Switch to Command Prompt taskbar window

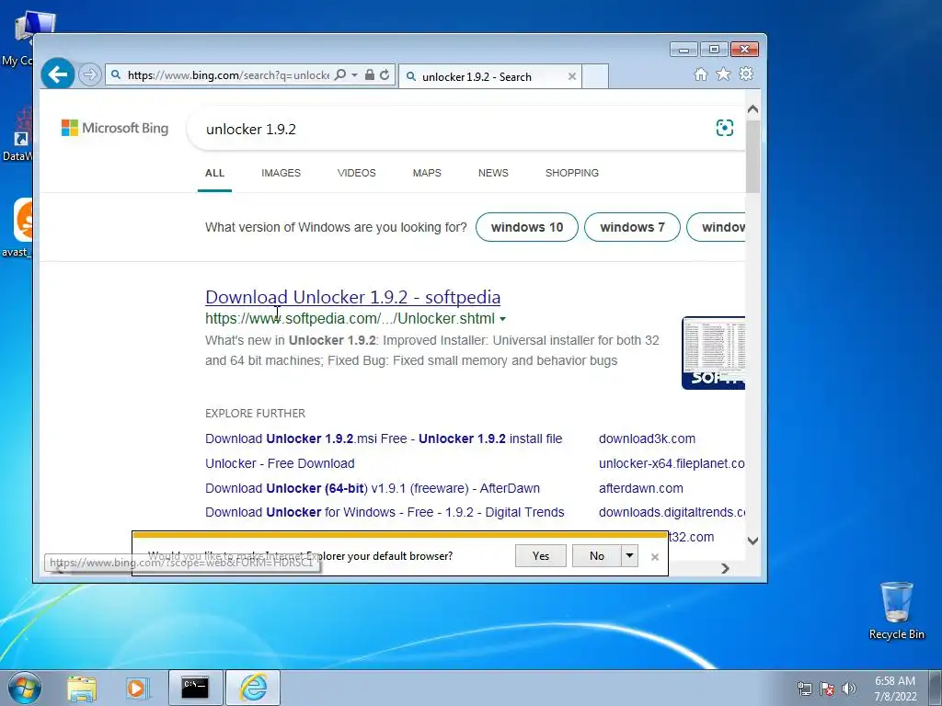tap(195, 688)
